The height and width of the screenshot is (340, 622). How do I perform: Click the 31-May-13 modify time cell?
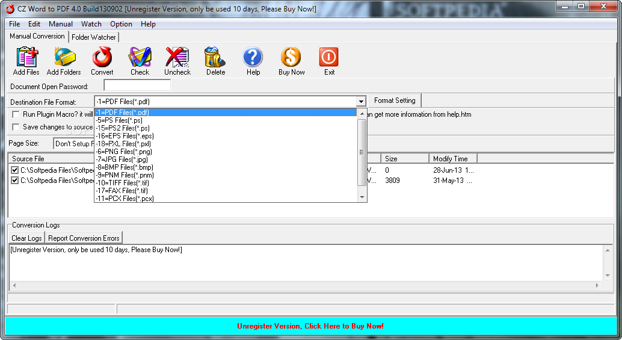coord(452,181)
